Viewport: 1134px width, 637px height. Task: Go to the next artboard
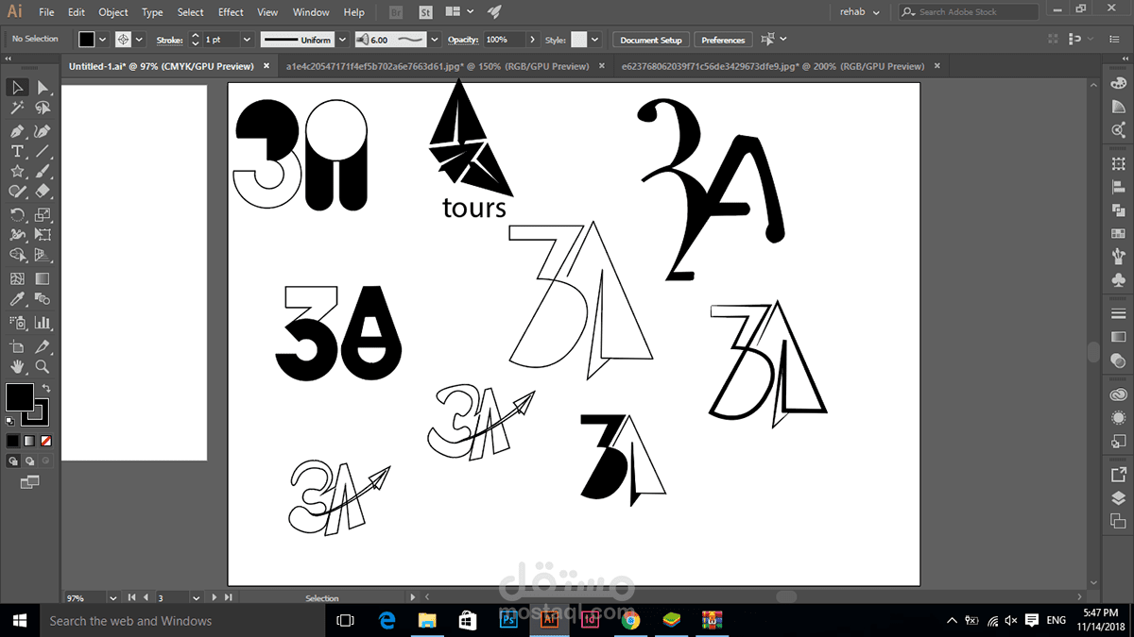tap(215, 597)
